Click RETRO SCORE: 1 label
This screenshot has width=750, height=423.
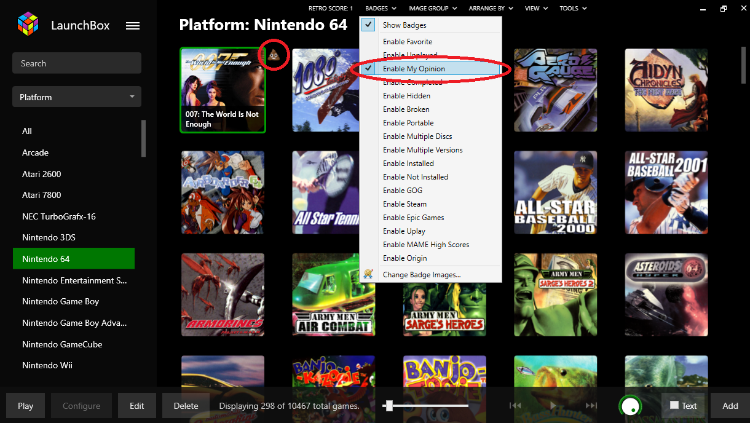click(331, 9)
